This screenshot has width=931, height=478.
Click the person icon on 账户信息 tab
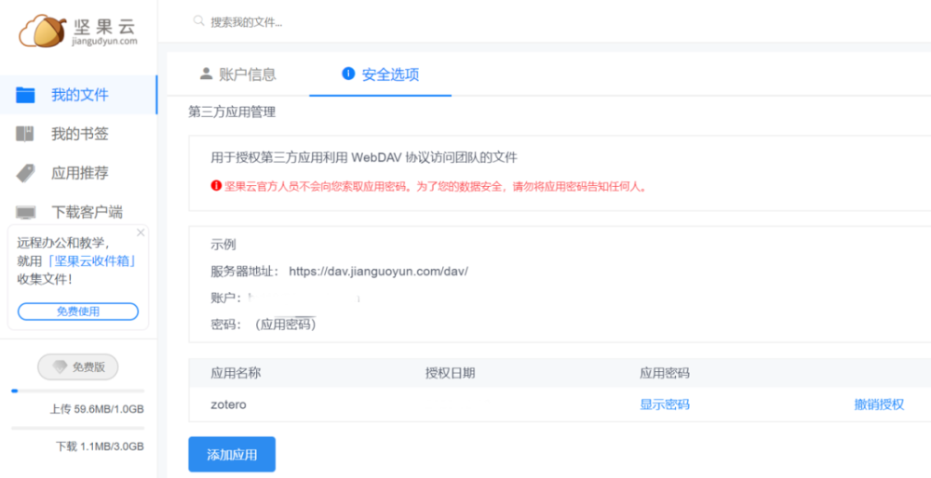(206, 73)
